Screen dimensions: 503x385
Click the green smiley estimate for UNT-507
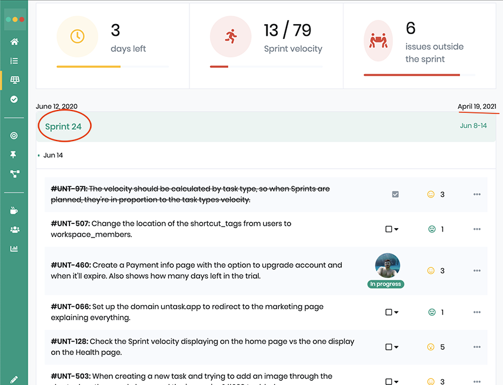pos(432,229)
